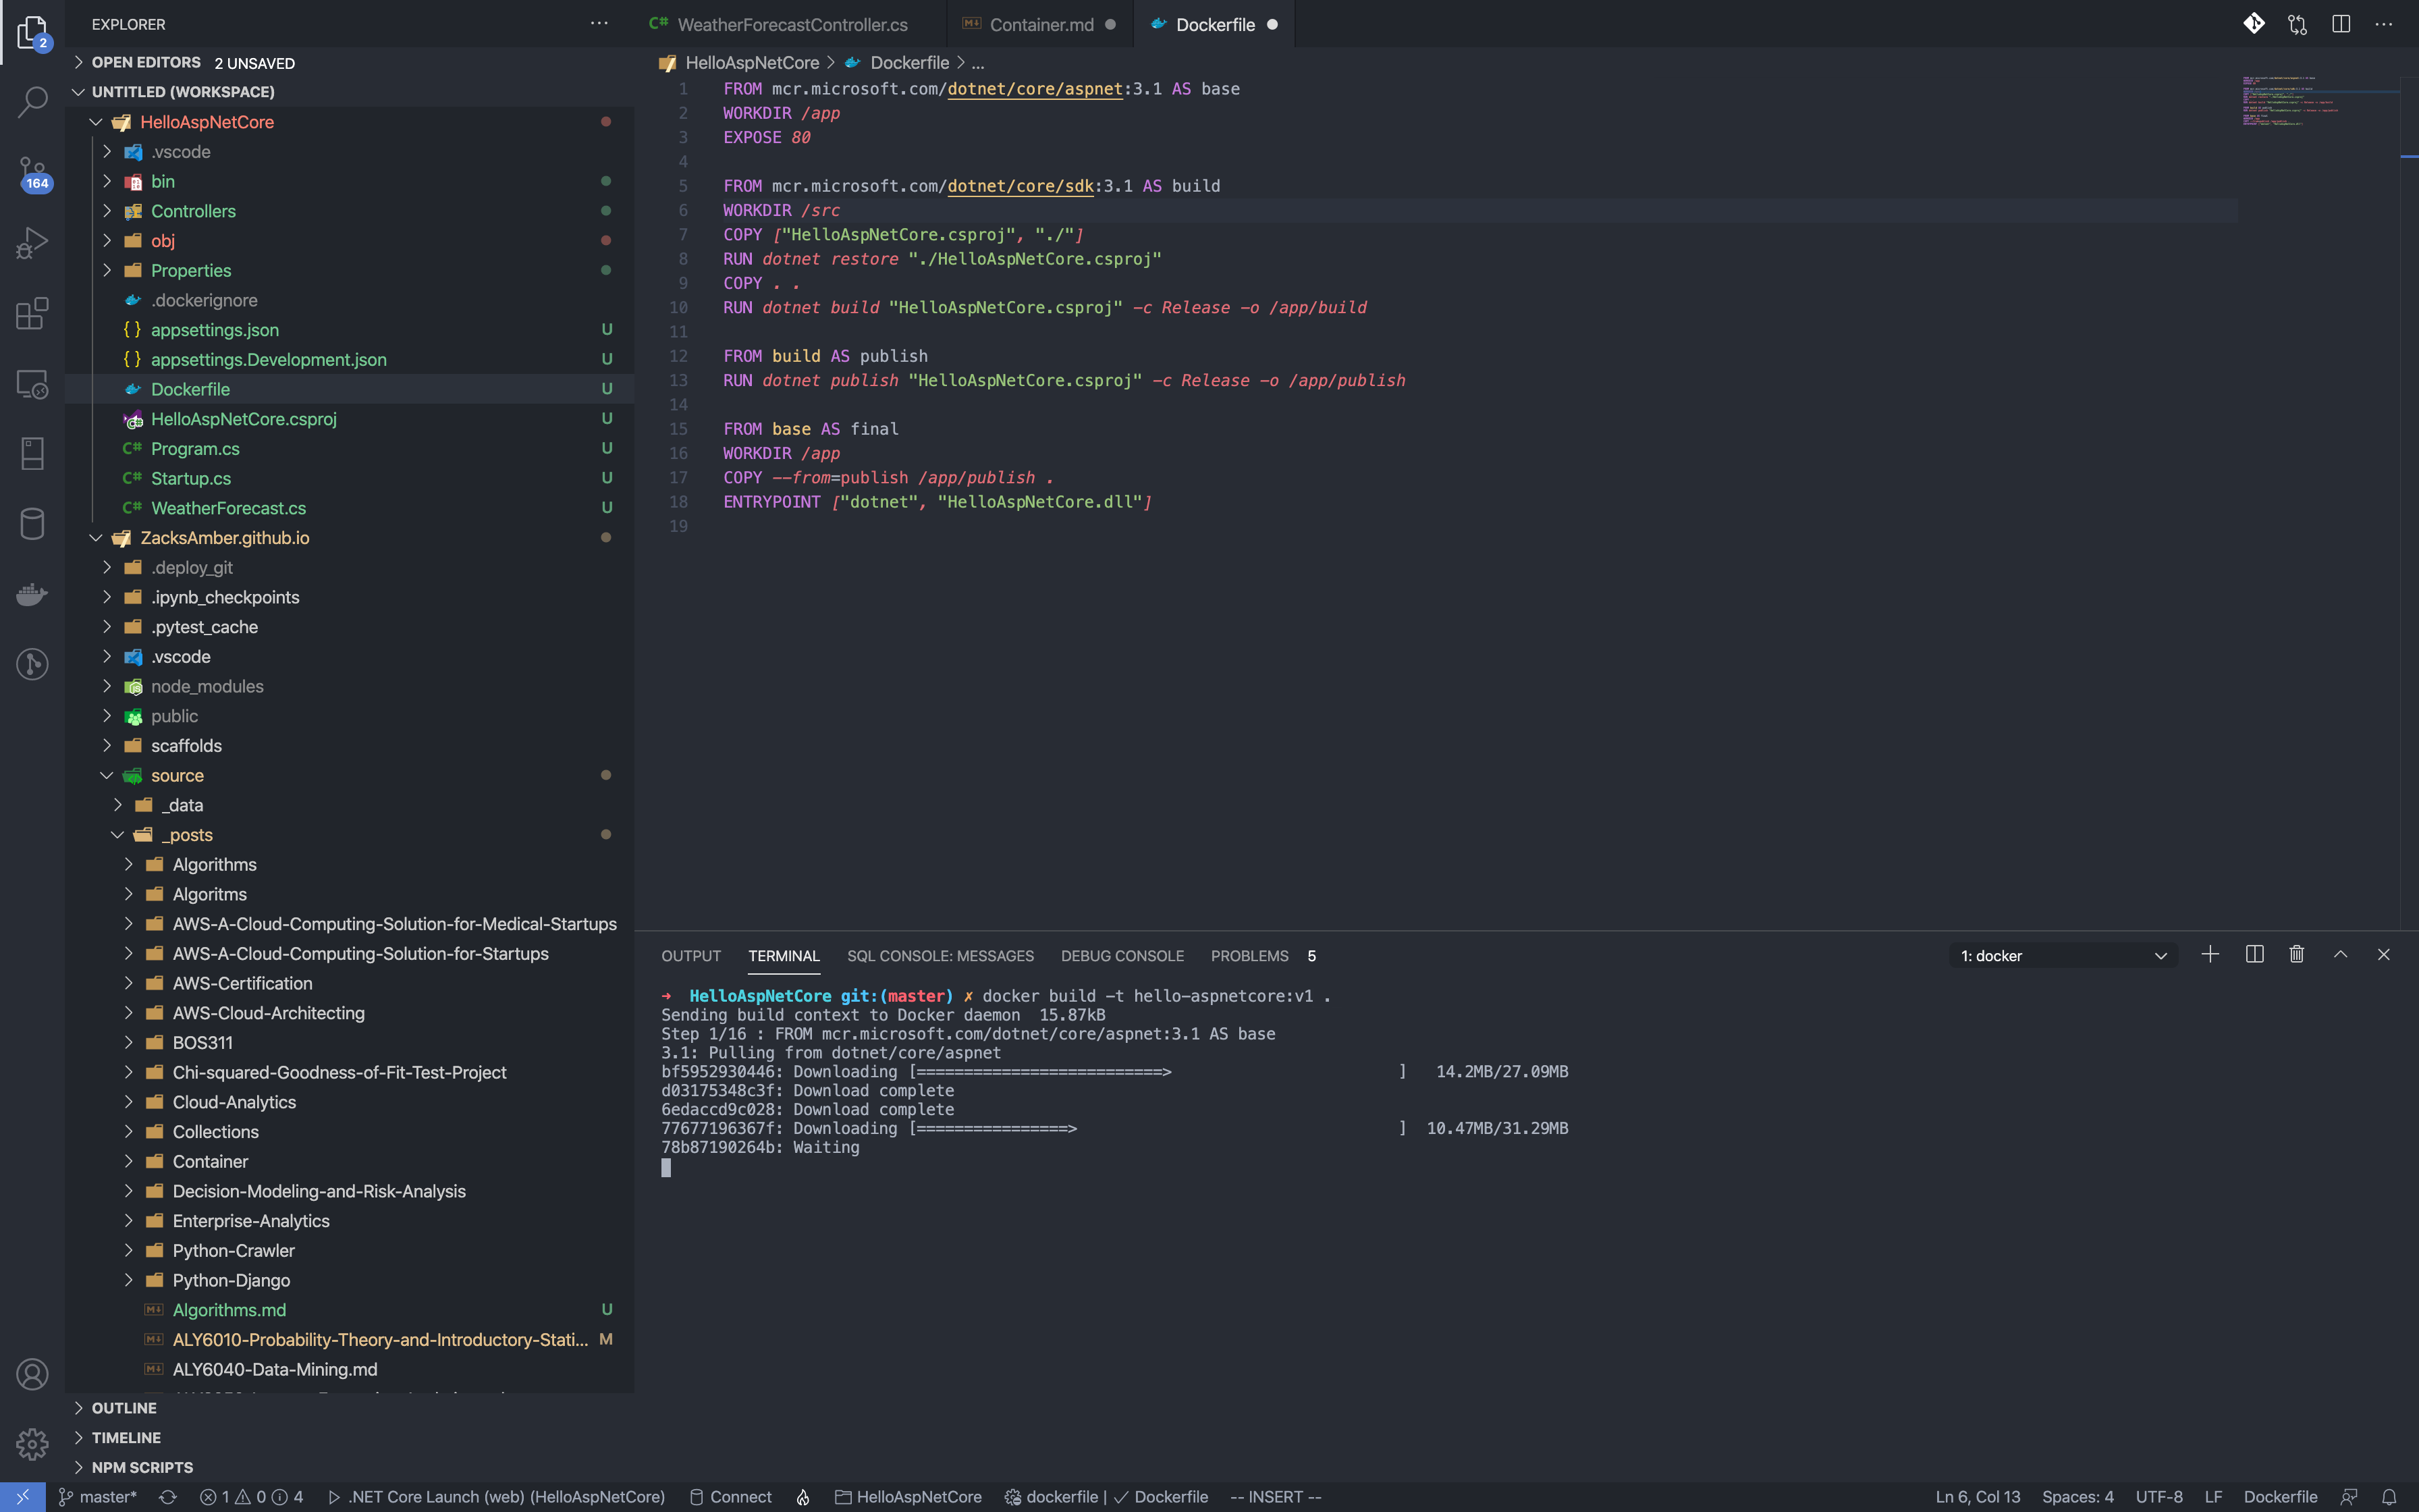Open the Docker view in activity bar
2419x1512 pixels.
click(32, 594)
